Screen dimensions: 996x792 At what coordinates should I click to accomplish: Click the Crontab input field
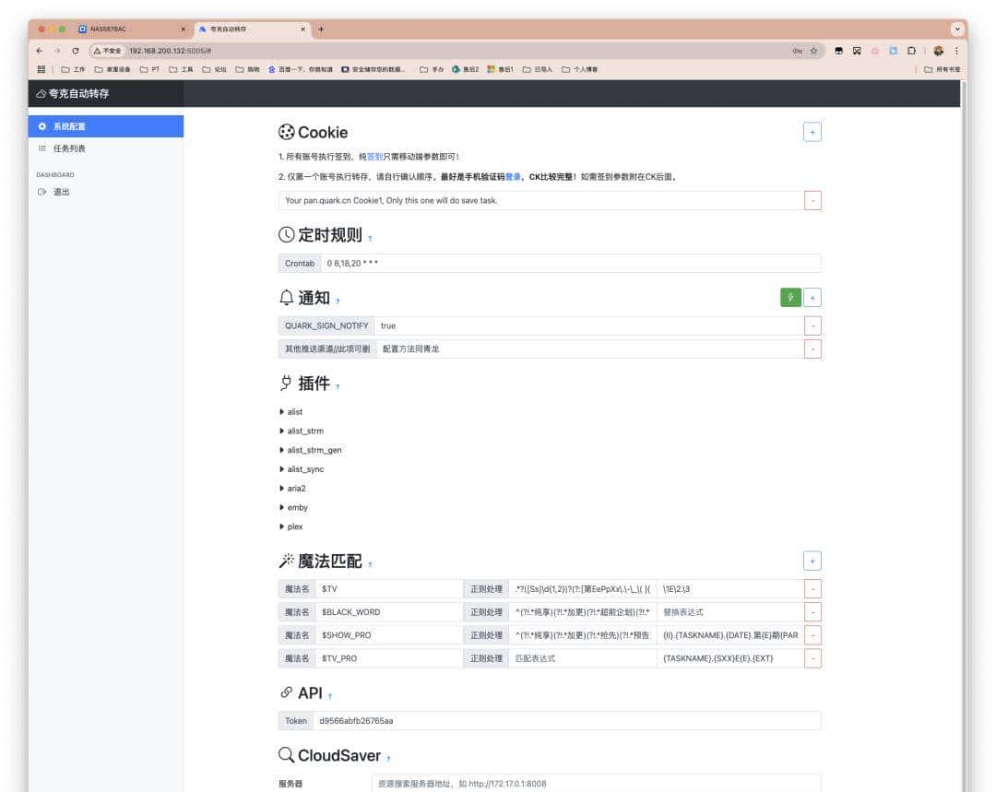coord(570,263)
